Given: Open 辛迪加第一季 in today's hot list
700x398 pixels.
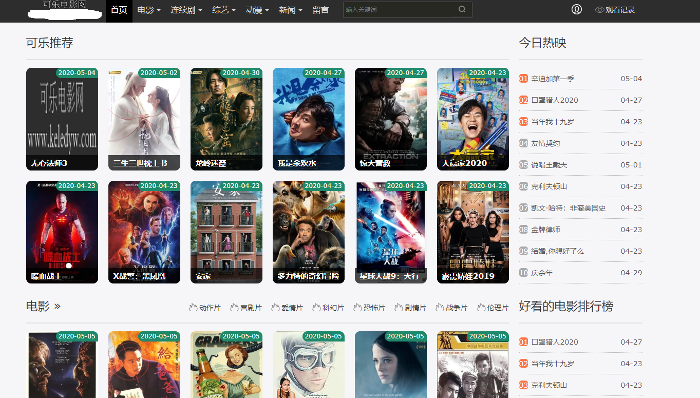Looking at the screenshot, I should pyautogui.click(x=553, y=79).
